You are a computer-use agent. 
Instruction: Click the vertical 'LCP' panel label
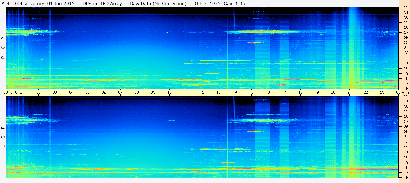click(3, 137)
